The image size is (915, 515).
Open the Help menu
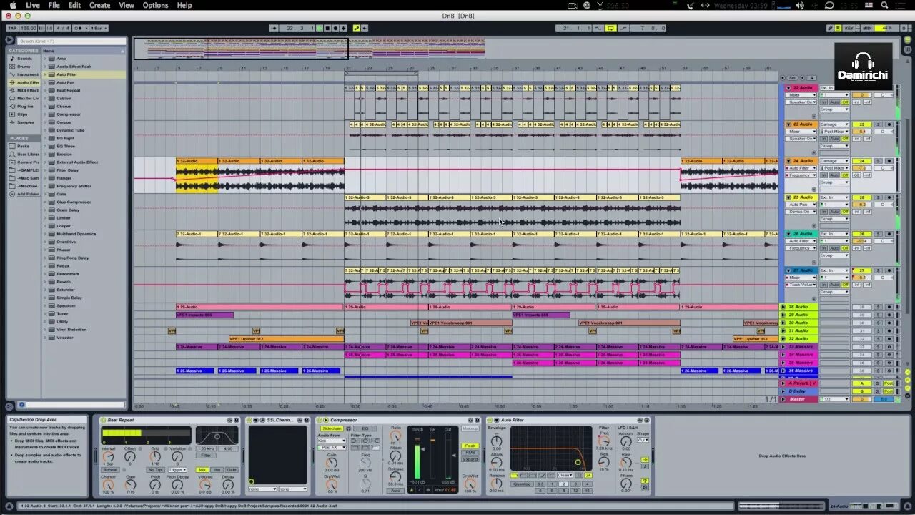tap(184, 5)
